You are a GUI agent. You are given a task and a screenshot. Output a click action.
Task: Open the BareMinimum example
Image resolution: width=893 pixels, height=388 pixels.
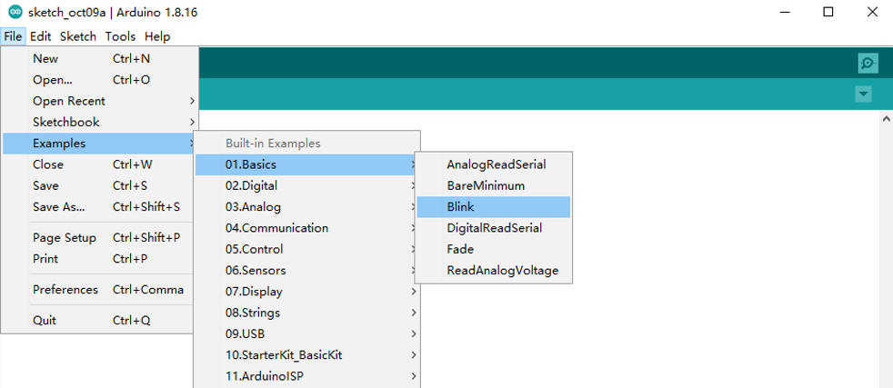click(494, 185)
